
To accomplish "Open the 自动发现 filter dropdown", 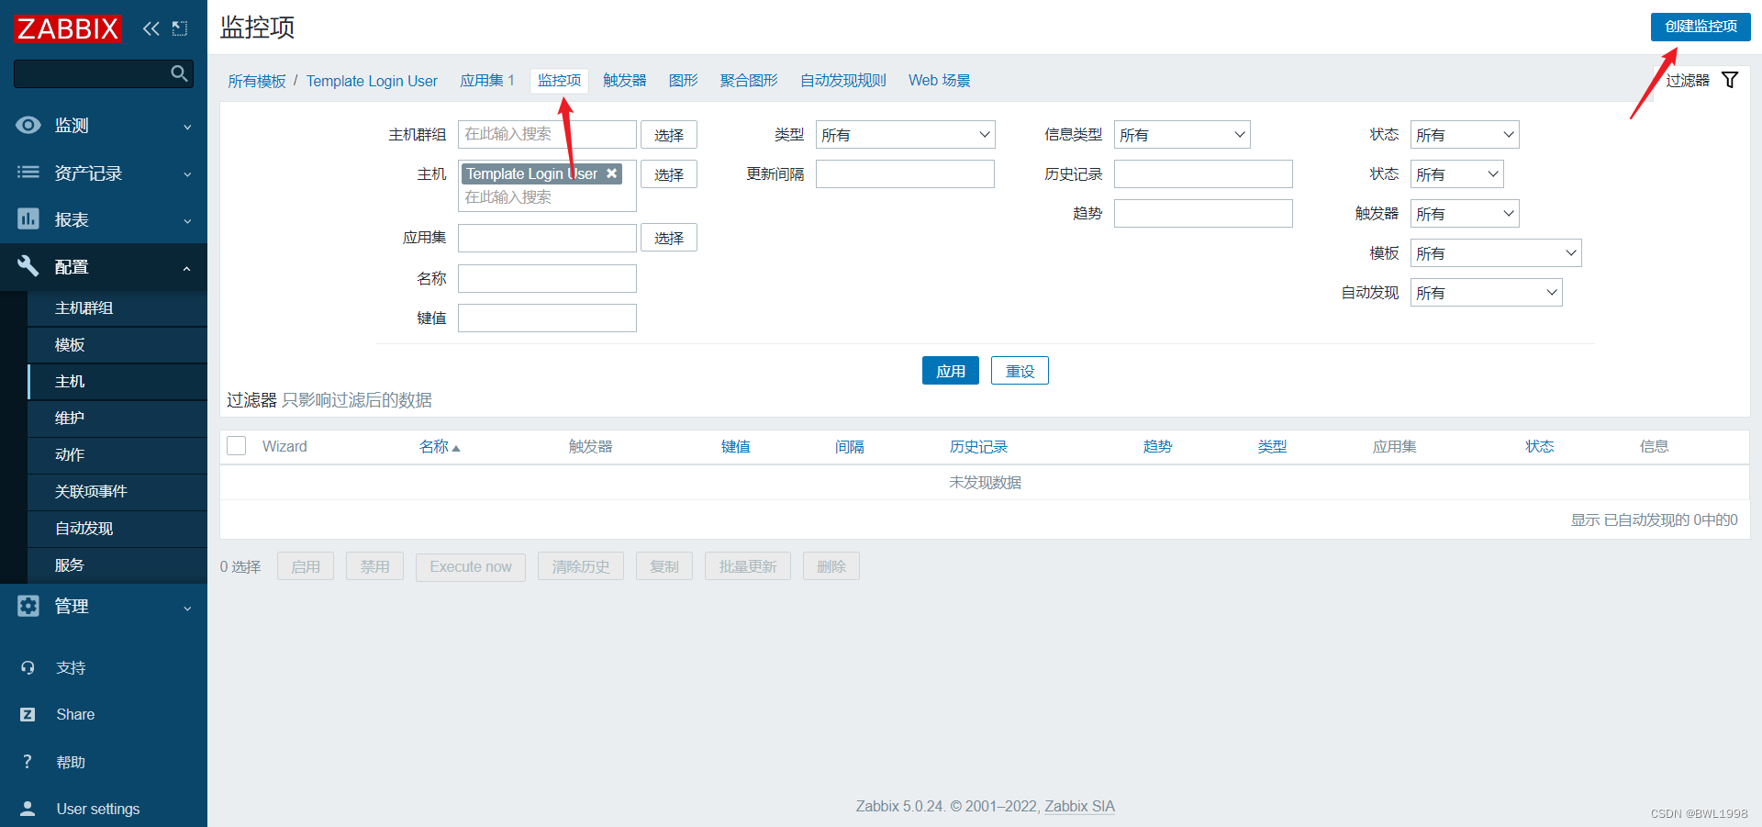I will (1486, 293).
